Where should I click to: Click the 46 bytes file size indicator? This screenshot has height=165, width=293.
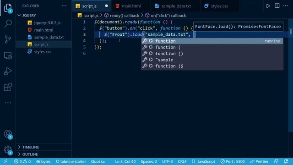click(x=43, y=161)
